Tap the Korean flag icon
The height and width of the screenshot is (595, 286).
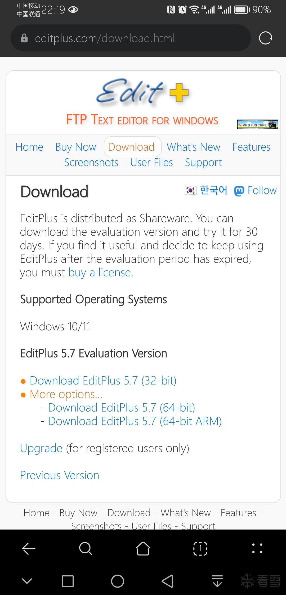190,190
